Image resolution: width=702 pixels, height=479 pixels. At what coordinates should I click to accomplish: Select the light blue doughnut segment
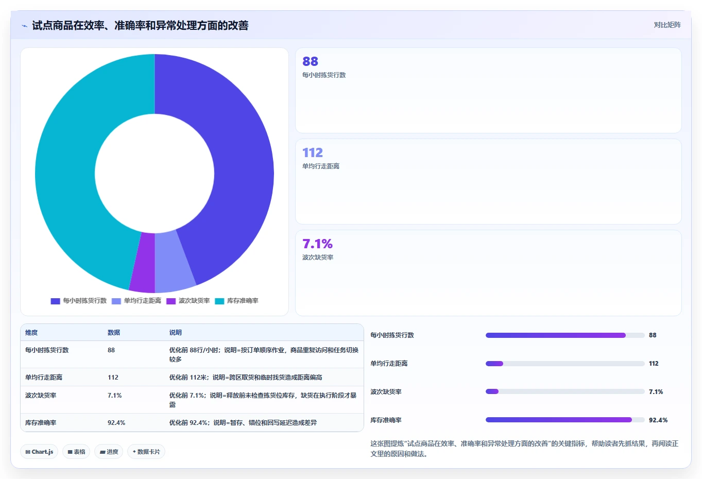tap(173, 262)
